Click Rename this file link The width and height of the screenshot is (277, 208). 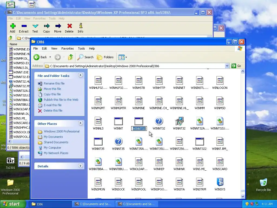54,83
